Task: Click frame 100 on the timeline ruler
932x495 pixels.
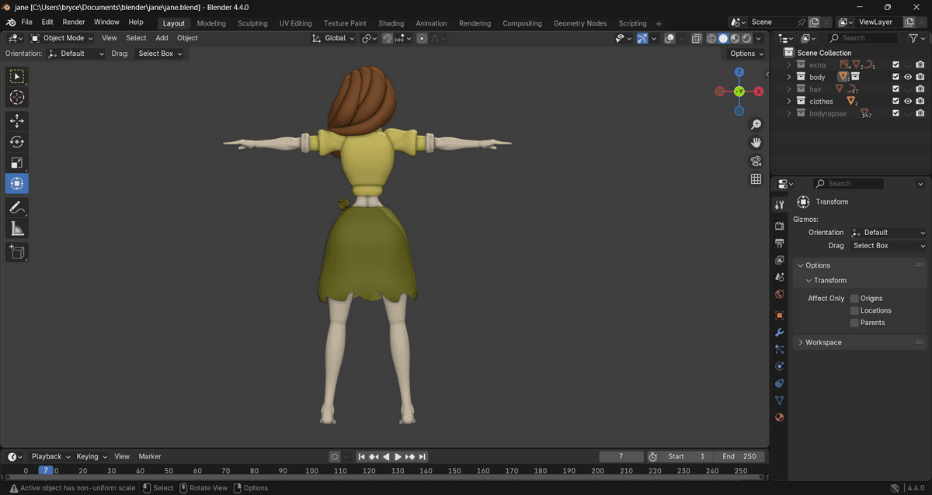Action: pos(311,471)
